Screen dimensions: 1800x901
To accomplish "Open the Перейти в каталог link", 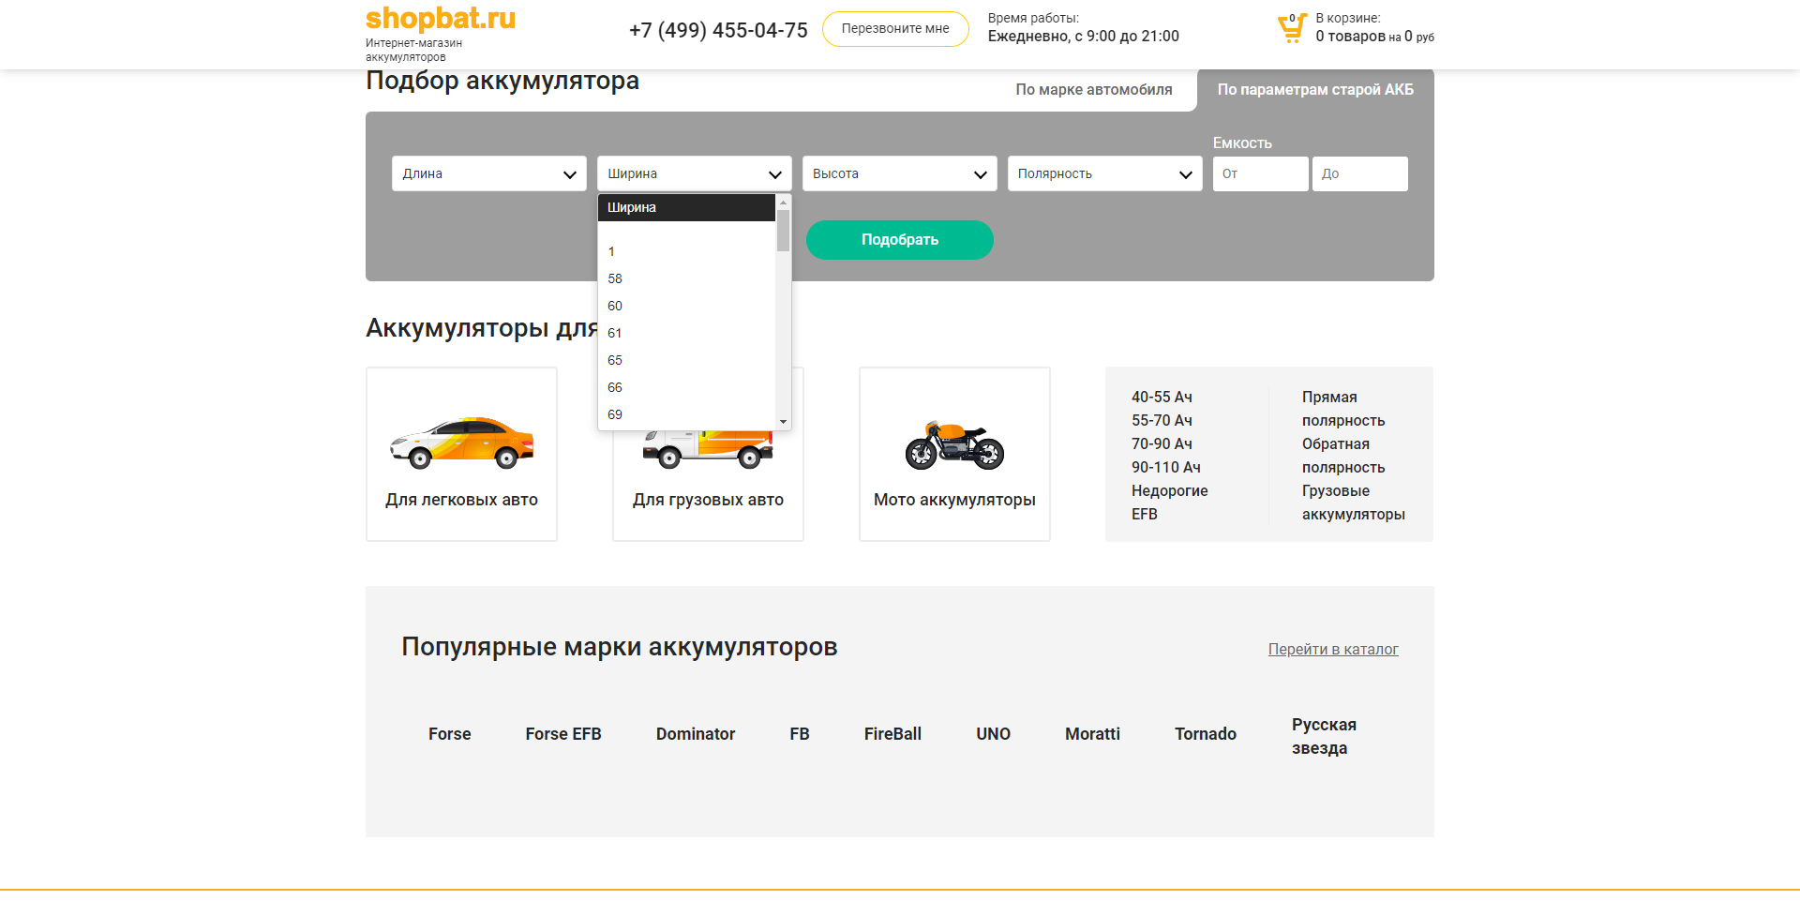I will click(x=1332, y=649).
